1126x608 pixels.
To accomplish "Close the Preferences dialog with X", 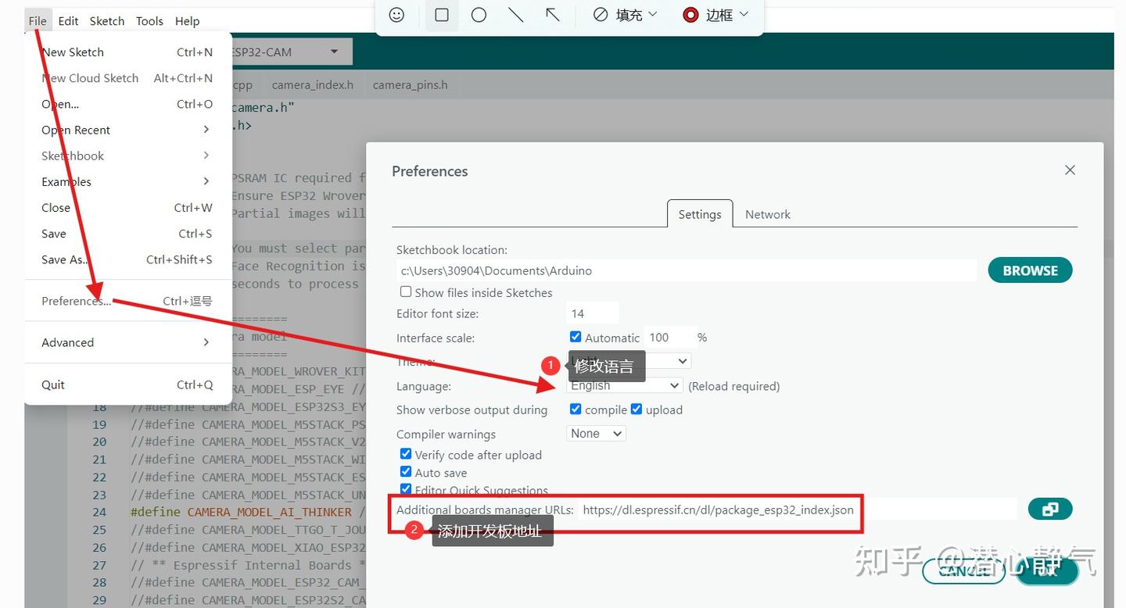I will pyautogui.click(x=1070, y=170).
